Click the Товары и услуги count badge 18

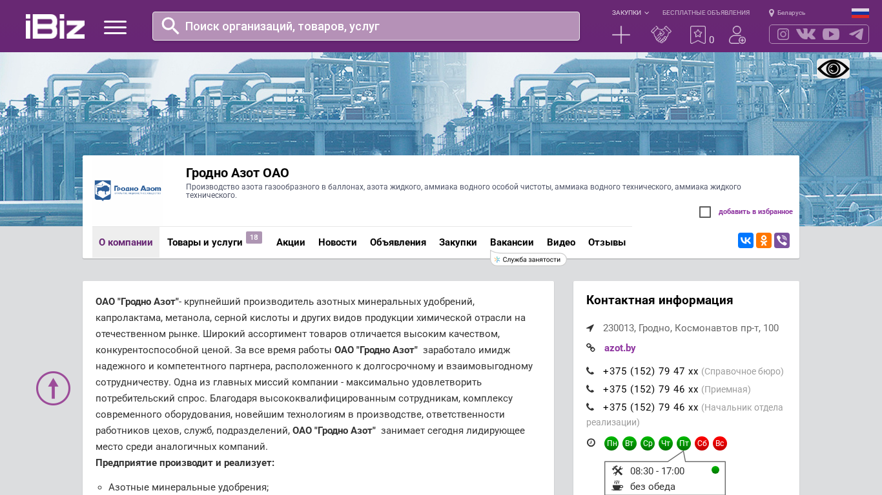pyautogui.click(x=254, y=238)
